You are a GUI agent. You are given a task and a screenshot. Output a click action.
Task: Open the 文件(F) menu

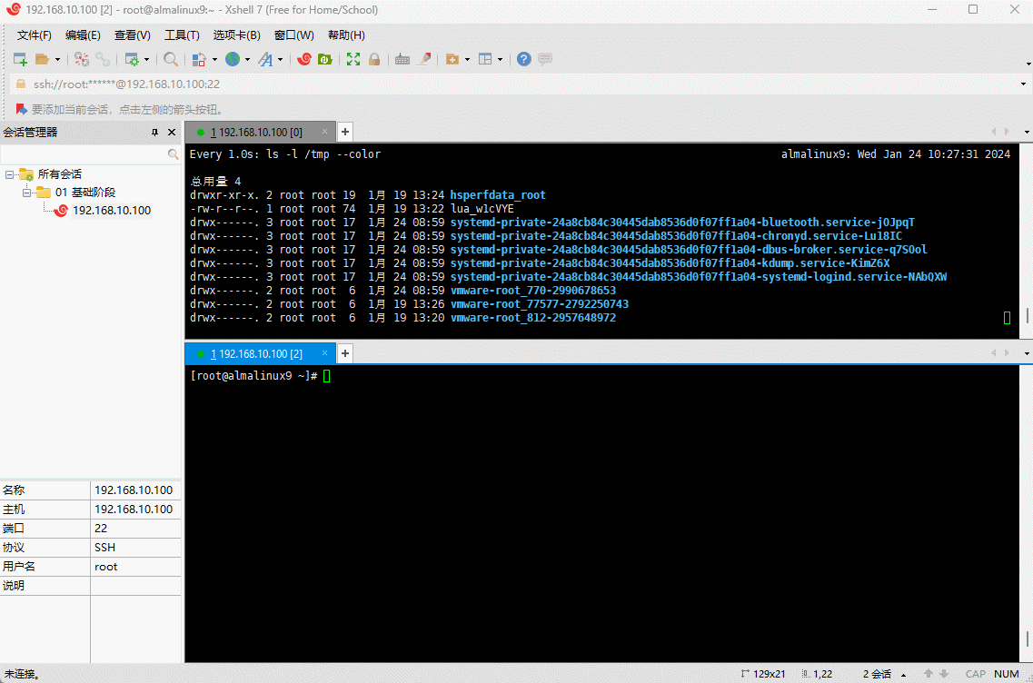[35, 35]
